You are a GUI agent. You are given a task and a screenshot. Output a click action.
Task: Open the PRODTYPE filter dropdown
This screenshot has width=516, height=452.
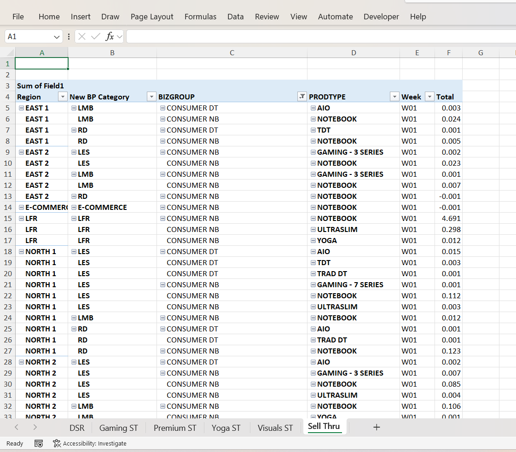pos(394,97)
